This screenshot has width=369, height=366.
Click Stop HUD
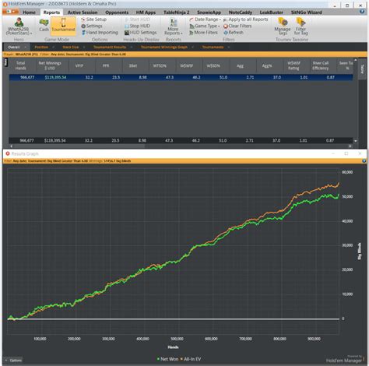tap(137, 26)
